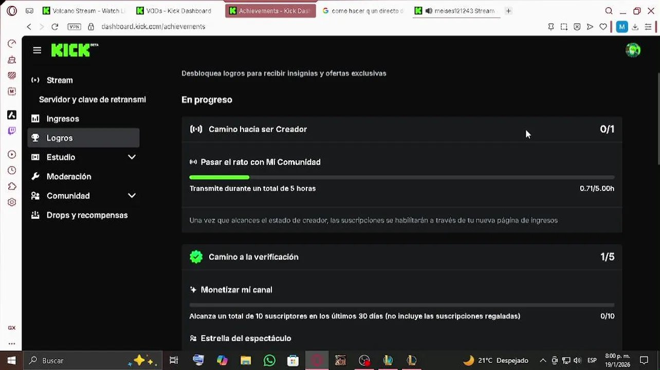Viewport: 660px width, 370px height.
Task: Click the Monetizar mi canal progress bar
Action: (x=401, y=305)
